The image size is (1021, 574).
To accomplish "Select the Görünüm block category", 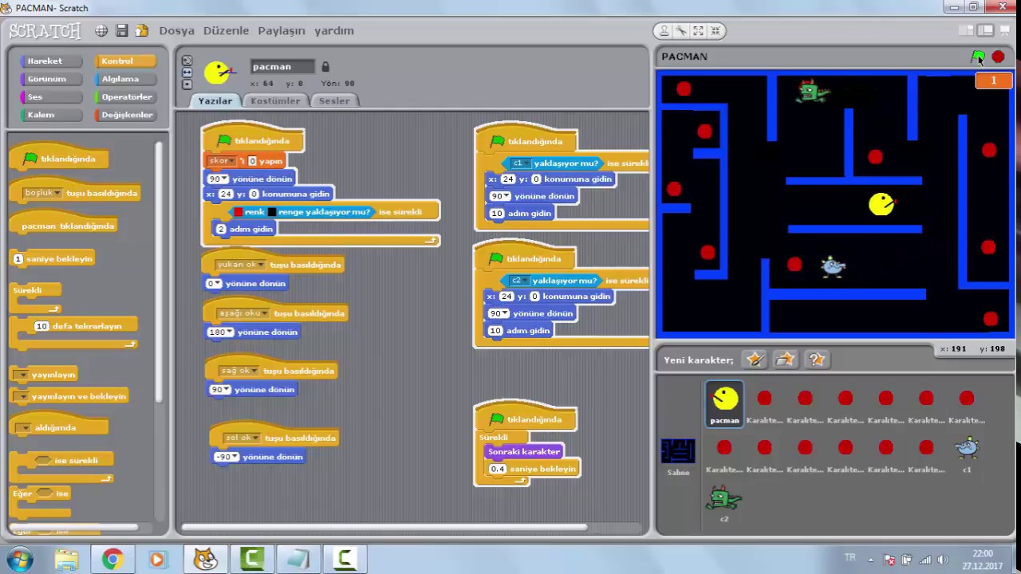I will pos(50,79).
